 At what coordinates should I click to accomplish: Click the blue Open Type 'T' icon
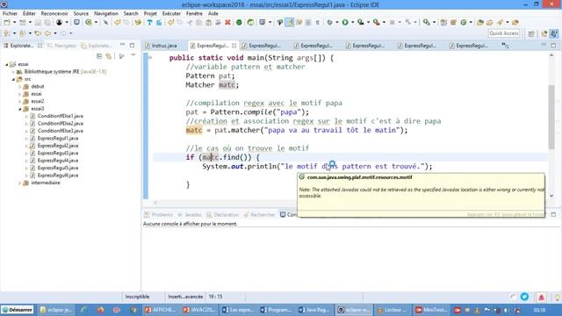tap(149, 22)
